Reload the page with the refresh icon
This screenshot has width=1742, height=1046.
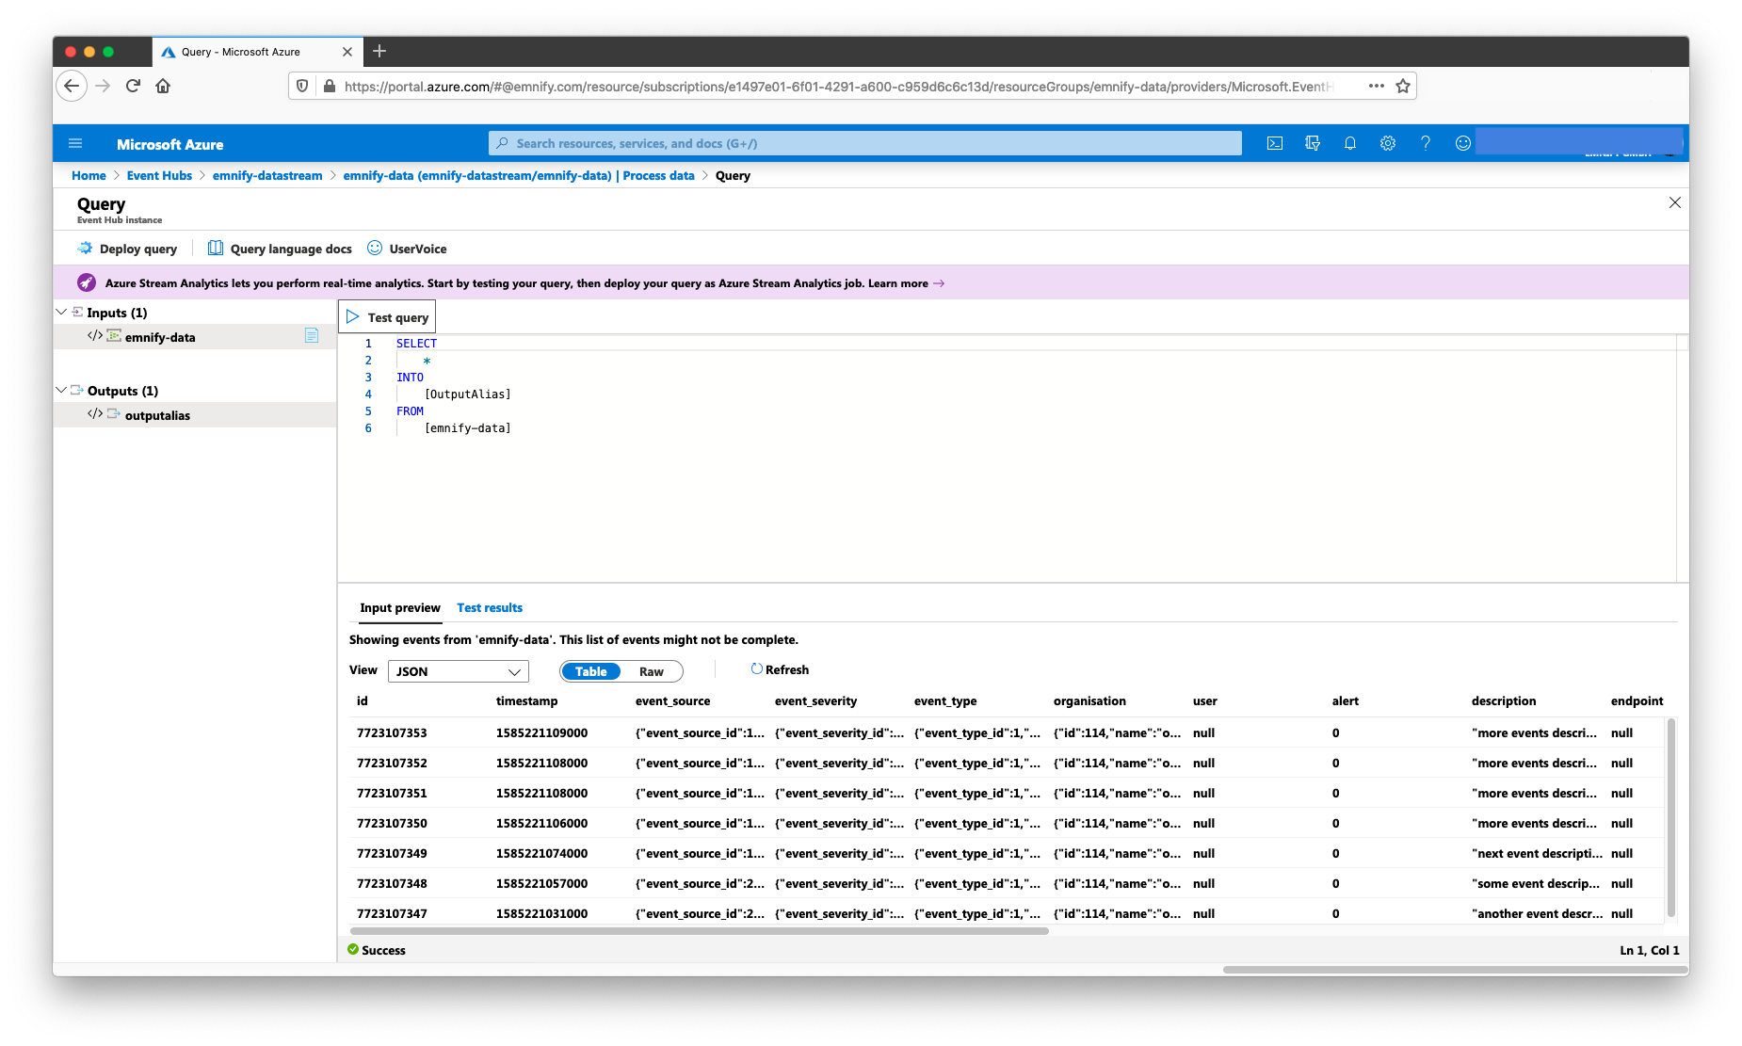(x=133, y=86)
